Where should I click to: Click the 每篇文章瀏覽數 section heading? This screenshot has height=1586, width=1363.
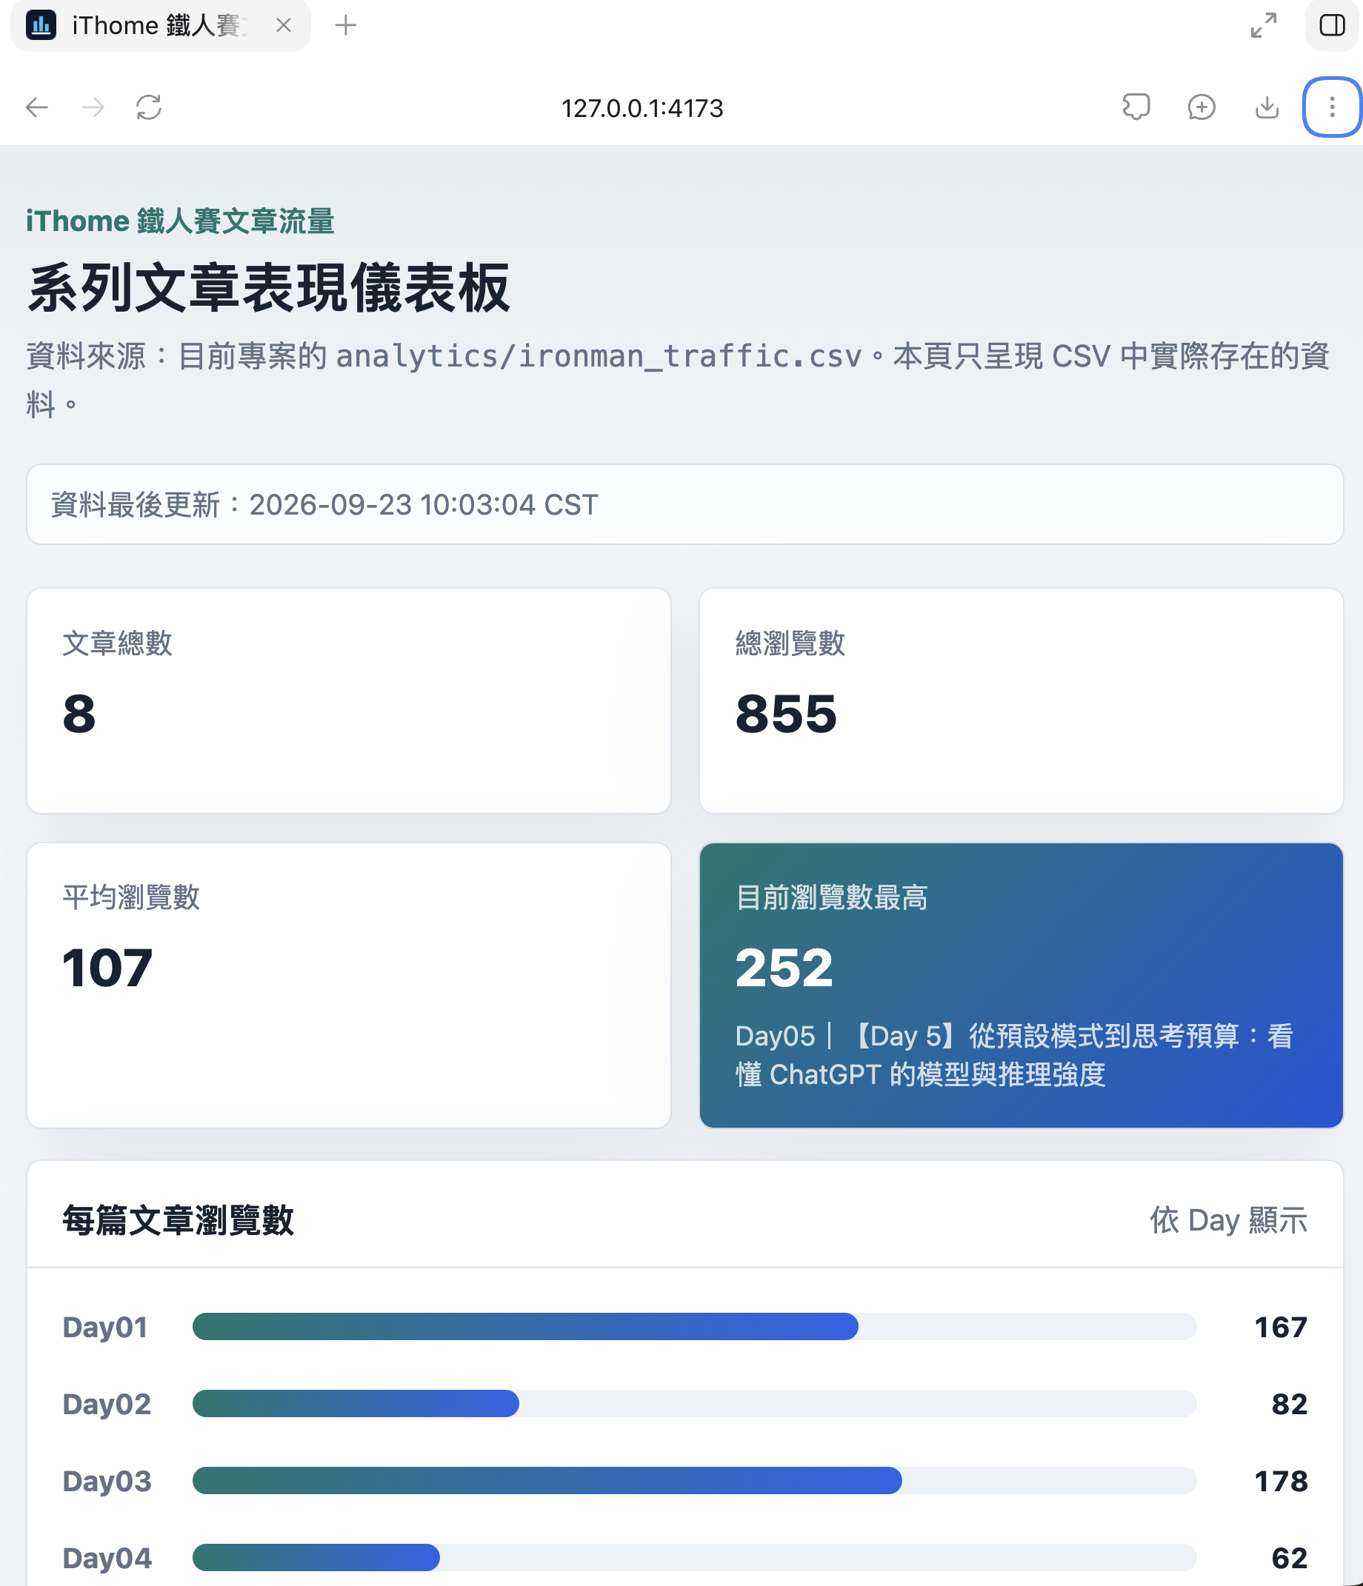pyautogui.click(x=178, y=1219)
